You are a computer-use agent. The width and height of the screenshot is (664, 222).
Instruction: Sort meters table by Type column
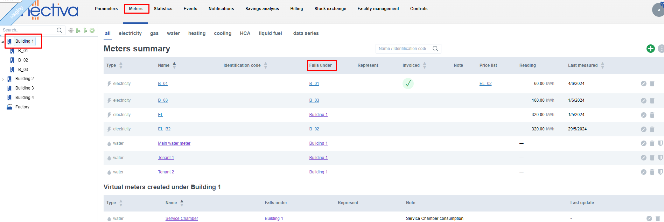pyautogui.click(x=121, y=65)
